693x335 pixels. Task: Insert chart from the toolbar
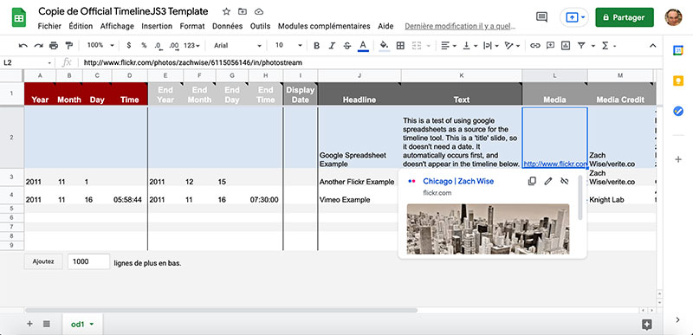[566, 46]
